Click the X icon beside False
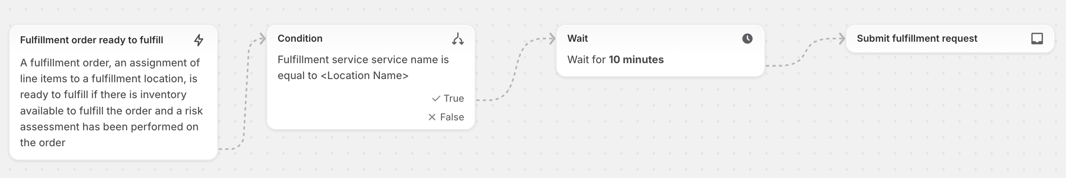The height and width of the screenshot is (178, 1066). click(432, 118)
